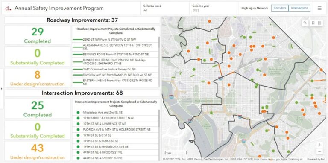Click the red 'd.' logo in header
328x163 pixels.
click(x=8, y=8)
